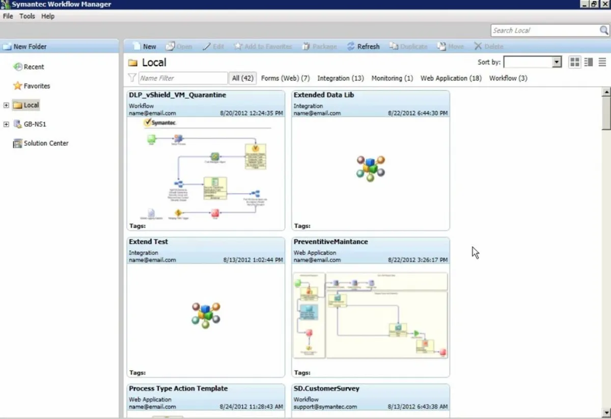Expand the GB-NS1 tree node
Viewport: 611px width, 419px height.
click(6, 124)
